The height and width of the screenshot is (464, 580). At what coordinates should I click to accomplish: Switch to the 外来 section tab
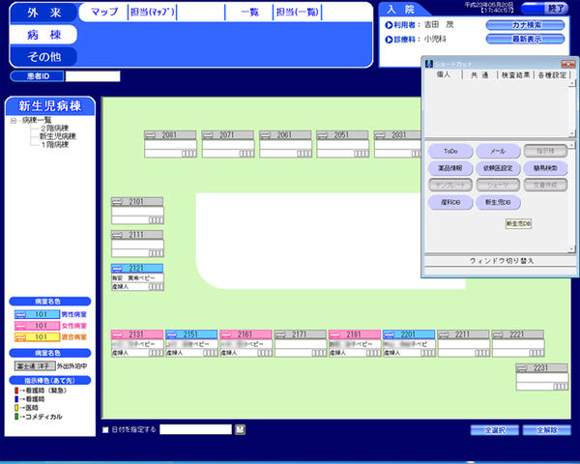pyautogui.click(x=43, y=13)
